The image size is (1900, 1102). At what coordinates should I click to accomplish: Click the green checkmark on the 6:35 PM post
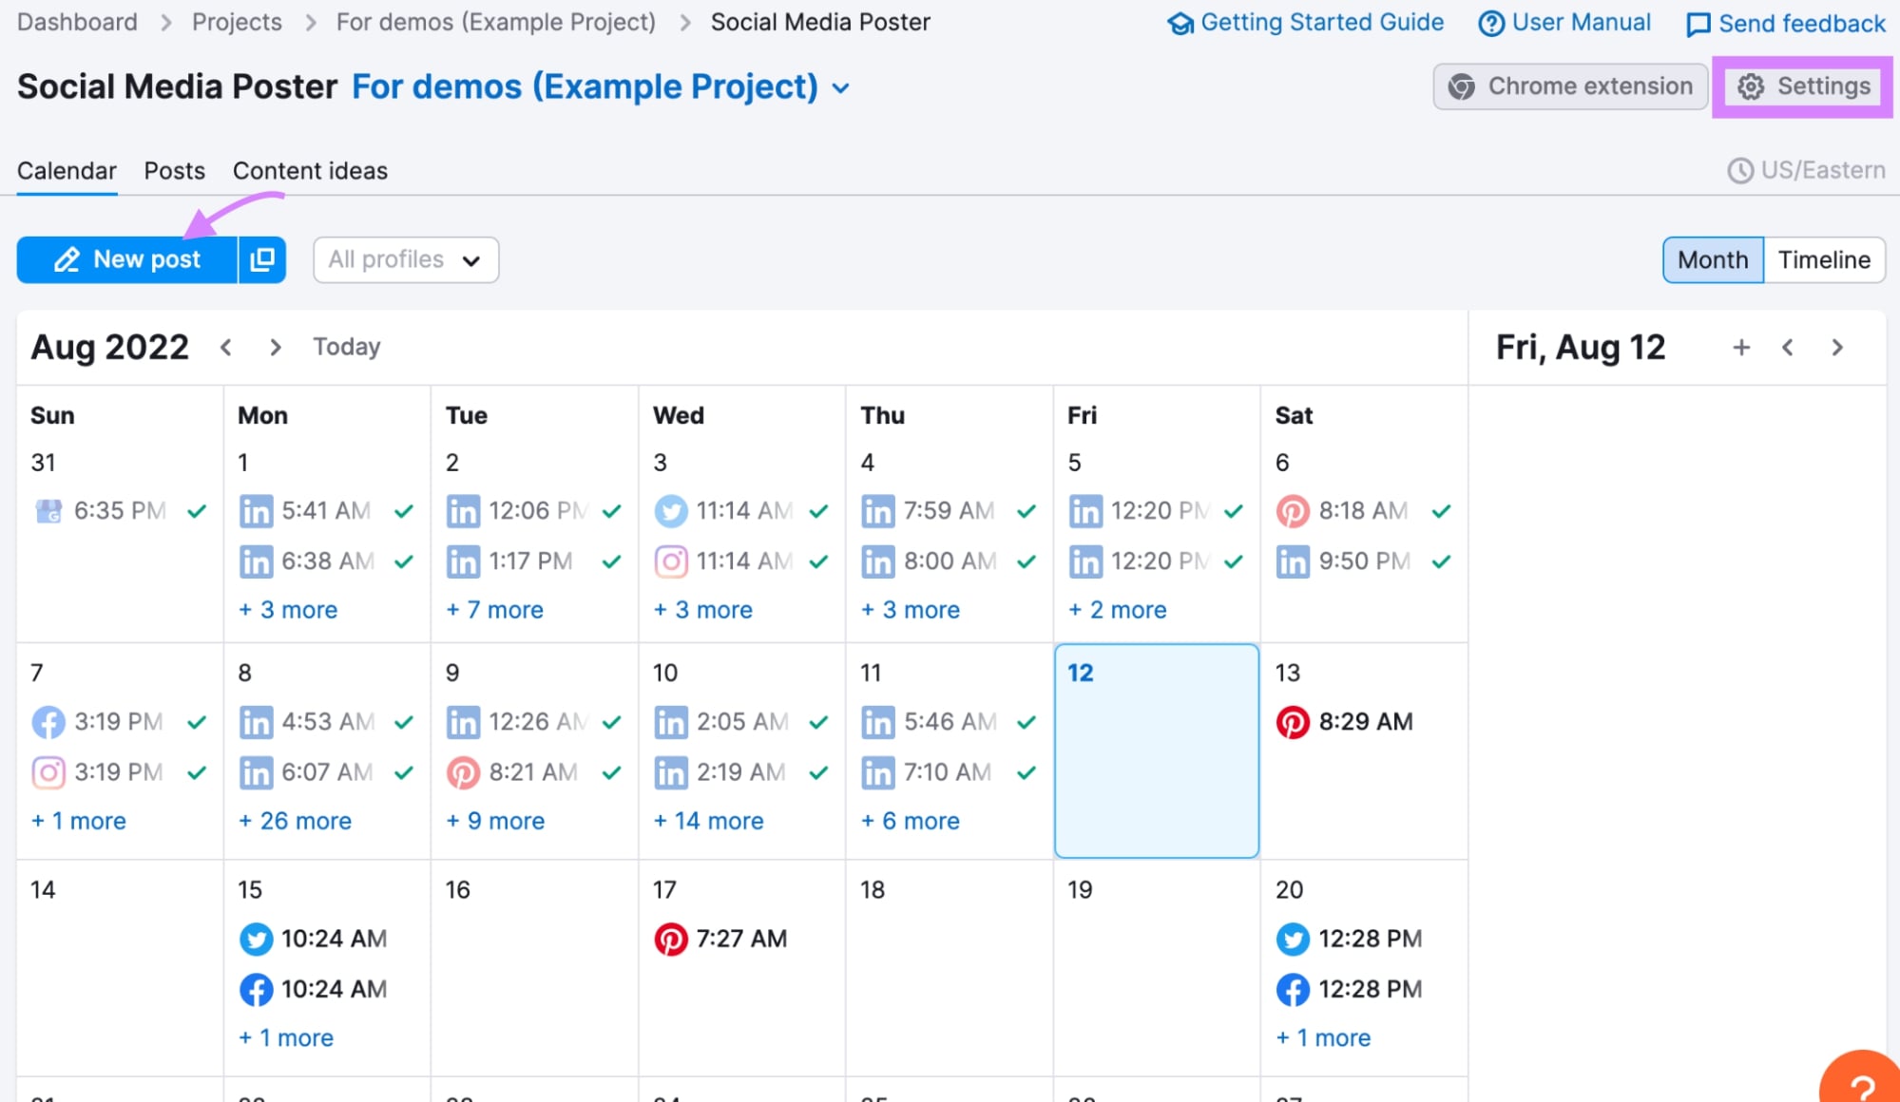click(196, 510)
